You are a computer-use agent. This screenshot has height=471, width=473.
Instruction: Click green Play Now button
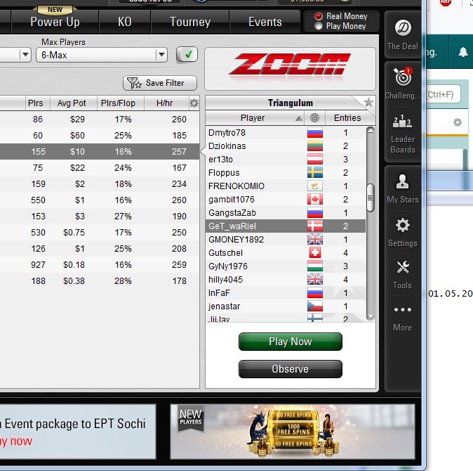291,342
